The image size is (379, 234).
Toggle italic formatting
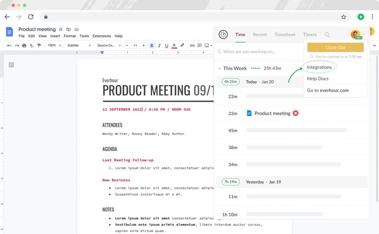coord(159,45)
